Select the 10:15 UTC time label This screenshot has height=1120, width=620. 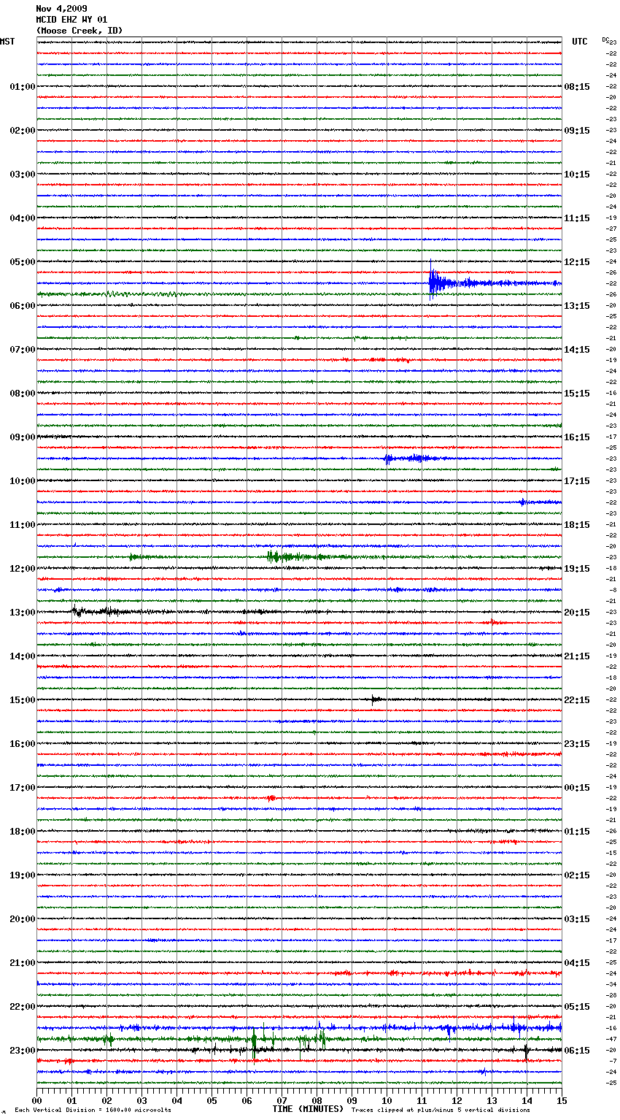click(577, 174)
